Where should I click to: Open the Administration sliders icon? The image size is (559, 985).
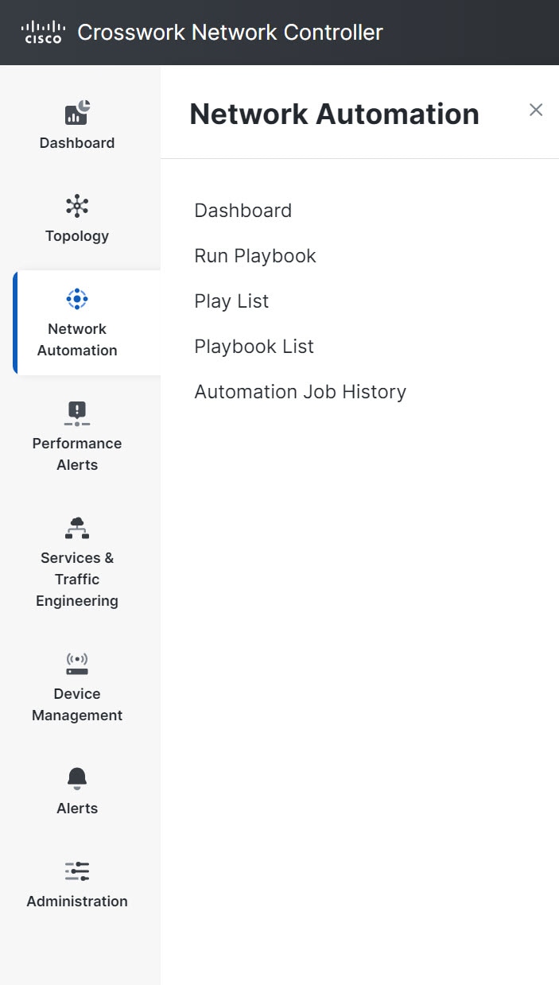76,871
